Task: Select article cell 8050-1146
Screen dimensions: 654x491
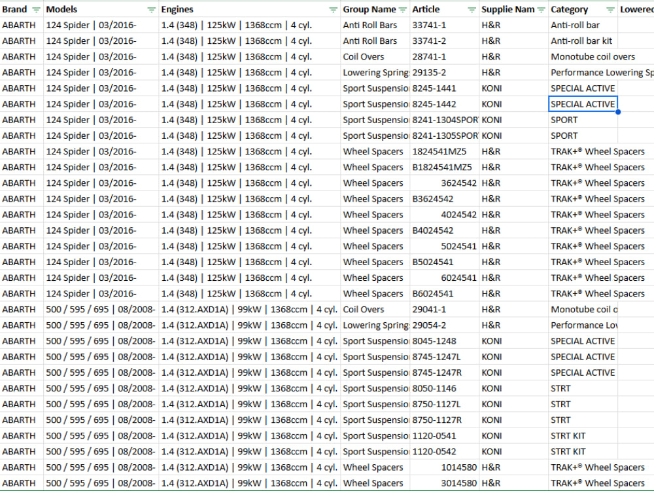Action: pyautogui.click(x=444, y=388)
